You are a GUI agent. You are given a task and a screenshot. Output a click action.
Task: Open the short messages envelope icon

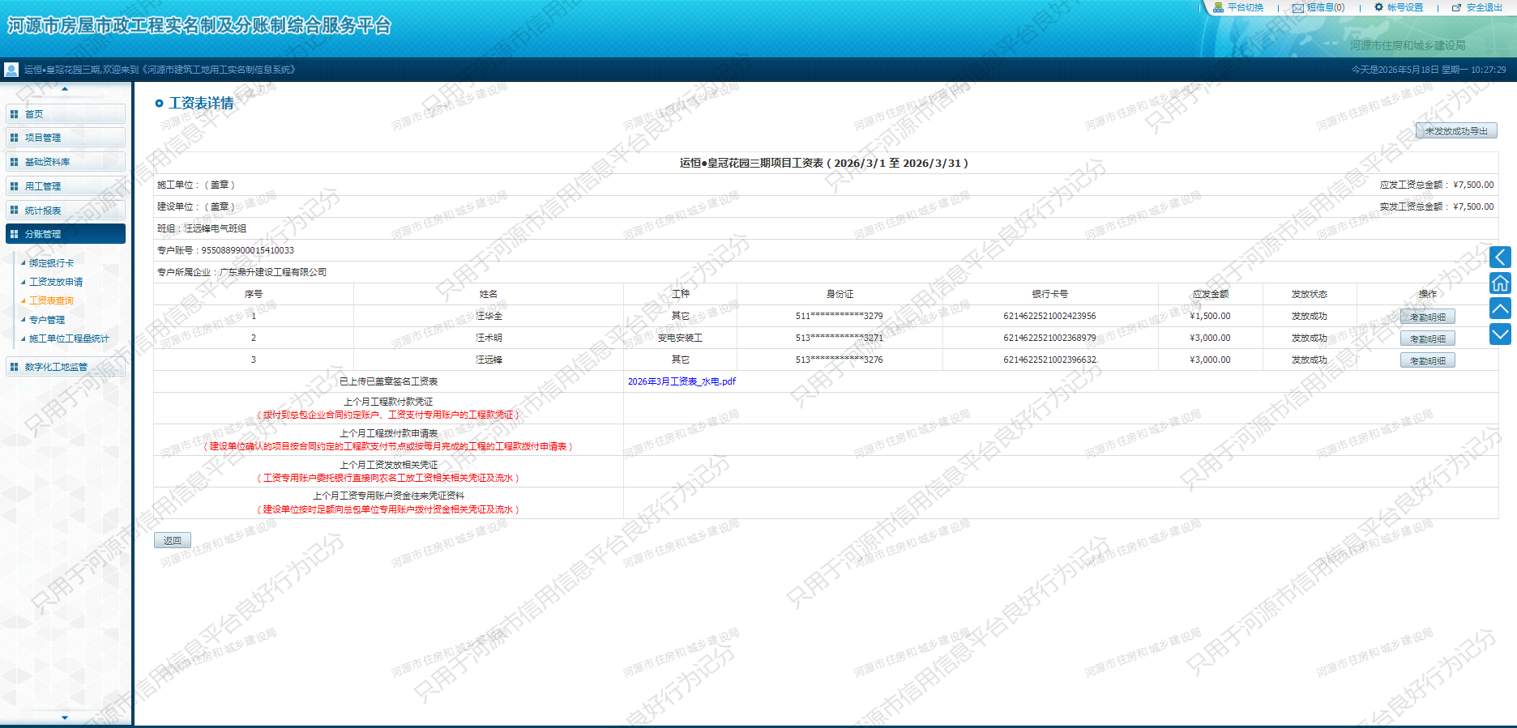tap(1298, 8)
